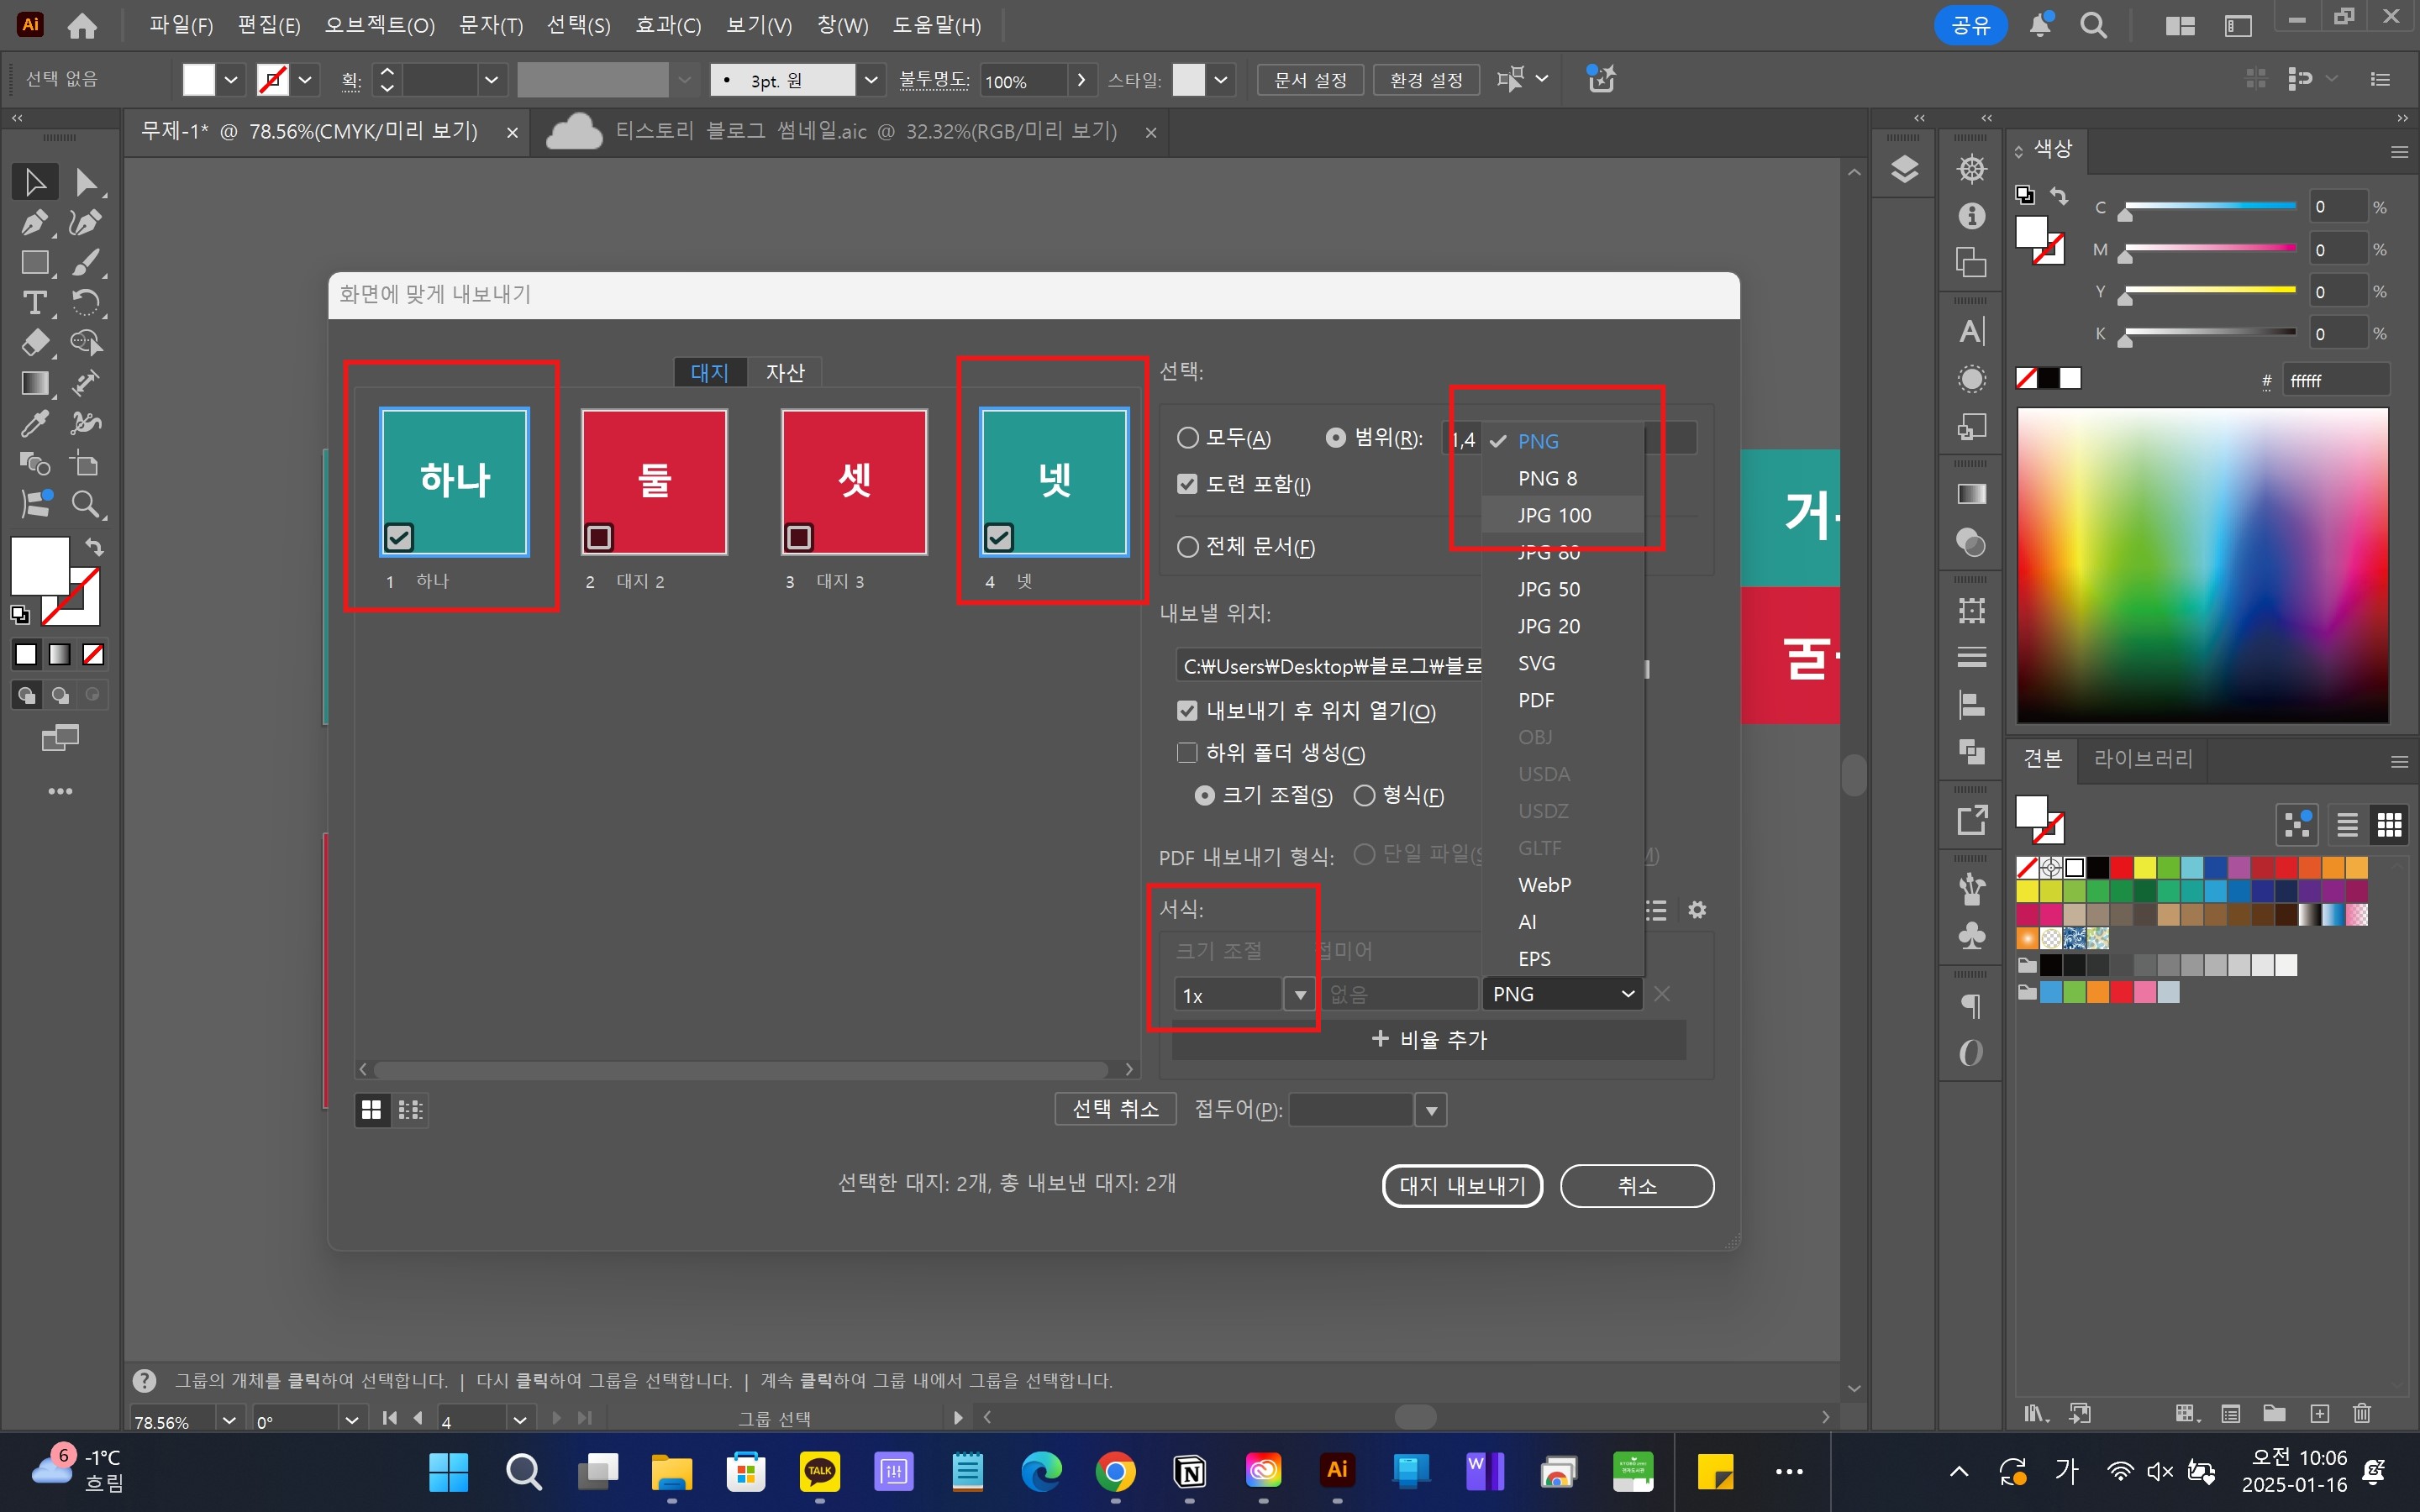
Task: Open the Layers panel icon
Action: 1904,169
